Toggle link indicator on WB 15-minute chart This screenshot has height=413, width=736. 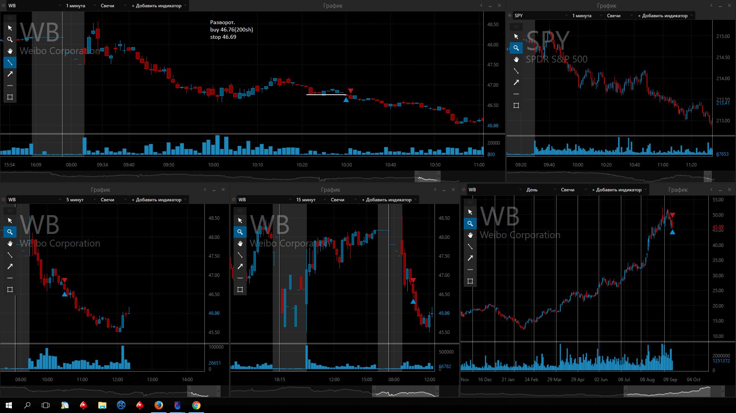(234, 200)
